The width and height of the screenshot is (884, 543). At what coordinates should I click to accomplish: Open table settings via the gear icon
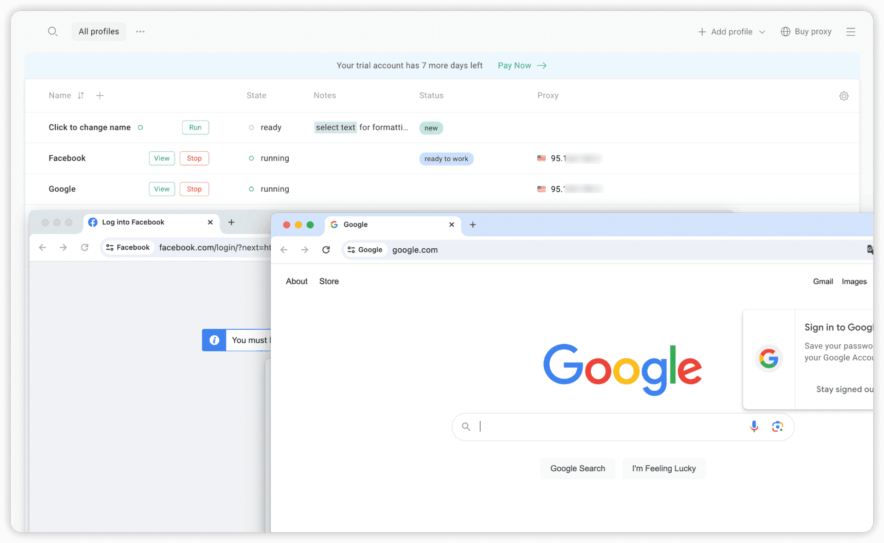click(x=844, y=96)
